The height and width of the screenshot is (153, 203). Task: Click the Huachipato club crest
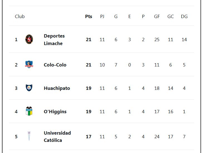tap(29, 88)
